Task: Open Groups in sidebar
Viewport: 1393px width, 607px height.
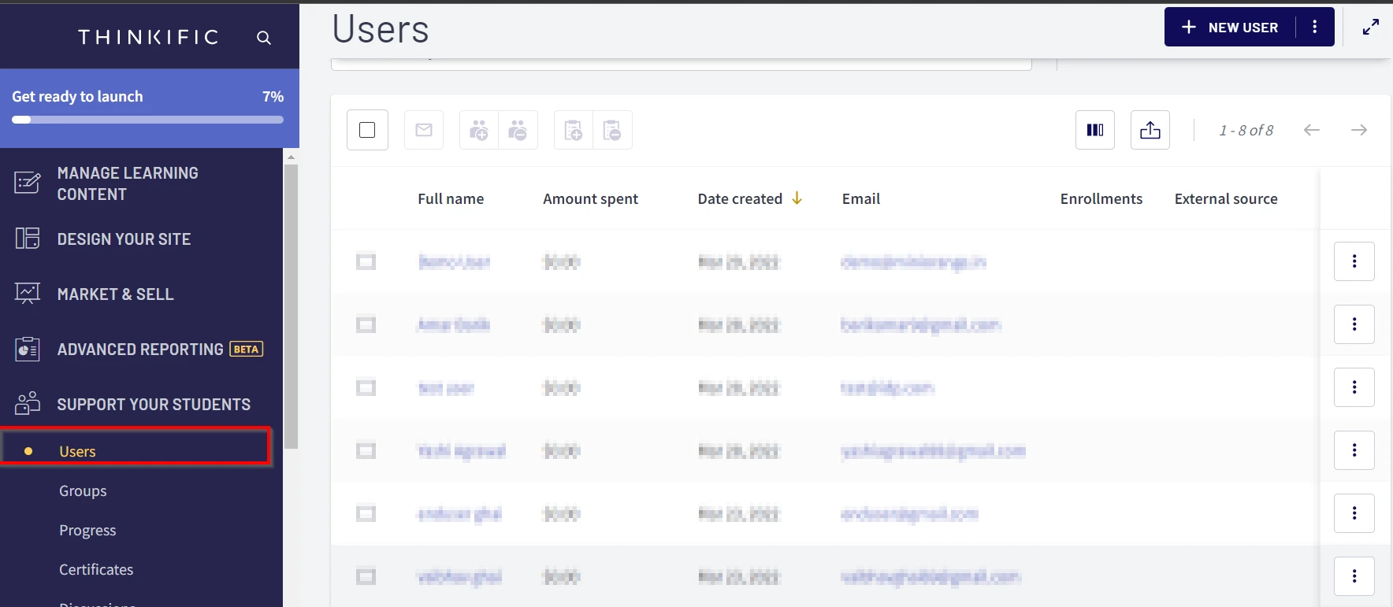Action: point(83,490)
